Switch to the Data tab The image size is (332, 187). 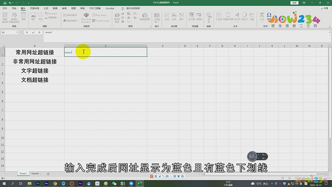coord(55,8)
